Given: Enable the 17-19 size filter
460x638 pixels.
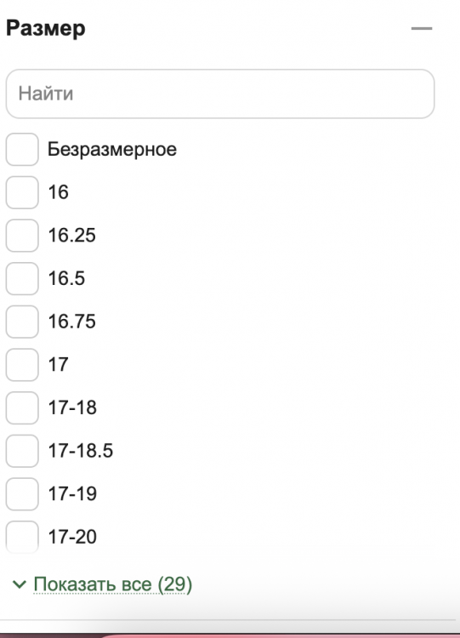Looking at the screenshot, I should tap(22, 494).
